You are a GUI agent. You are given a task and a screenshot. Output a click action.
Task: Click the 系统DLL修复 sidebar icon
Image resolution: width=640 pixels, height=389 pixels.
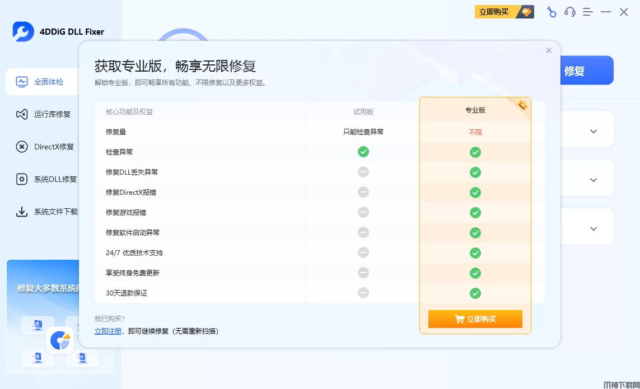pos(22,179)
